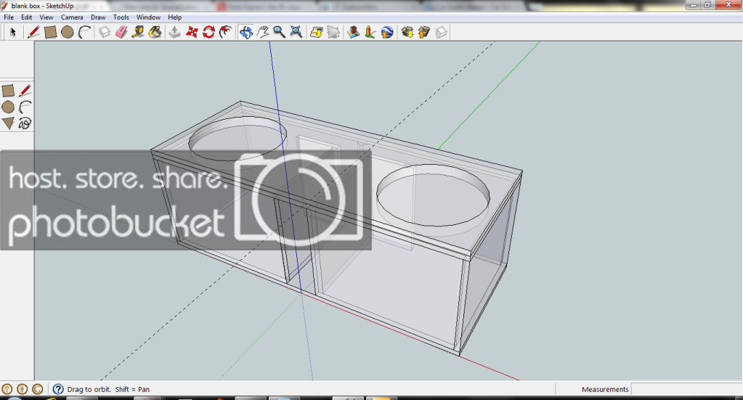
Task: Open the View menu
Action: (x=46, y=17)
